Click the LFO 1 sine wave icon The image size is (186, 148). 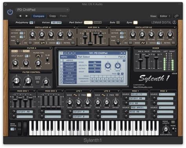coord(75,95)
